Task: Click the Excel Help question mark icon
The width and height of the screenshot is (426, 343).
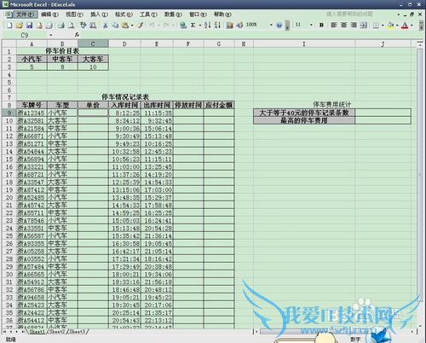Action: [x=279, y=26]
